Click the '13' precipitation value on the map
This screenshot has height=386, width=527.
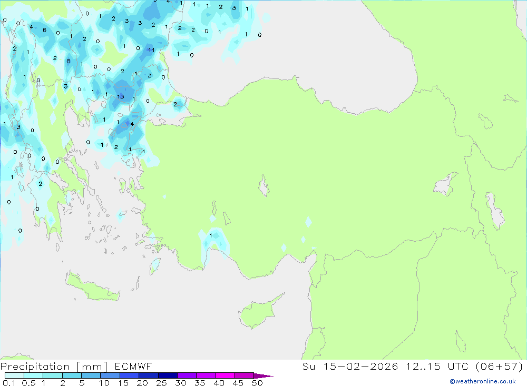point(121,96)
